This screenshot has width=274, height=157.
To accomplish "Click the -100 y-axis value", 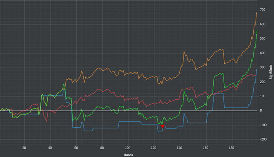I will [x=263, y=125].
